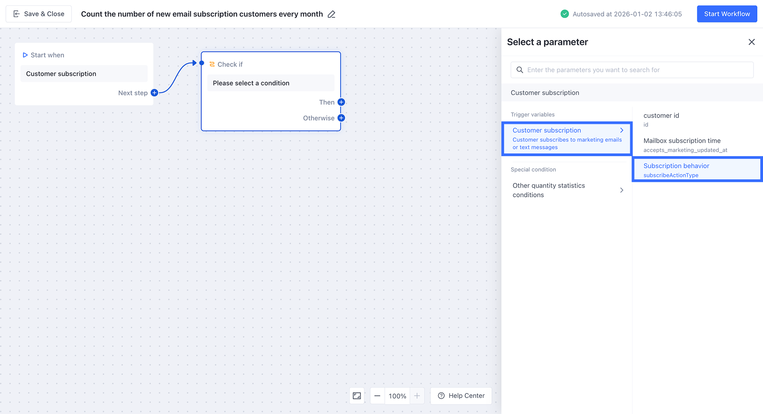Expand Customer subscription chevron arrow
This screenshot has height=414, width=763.
622,131
